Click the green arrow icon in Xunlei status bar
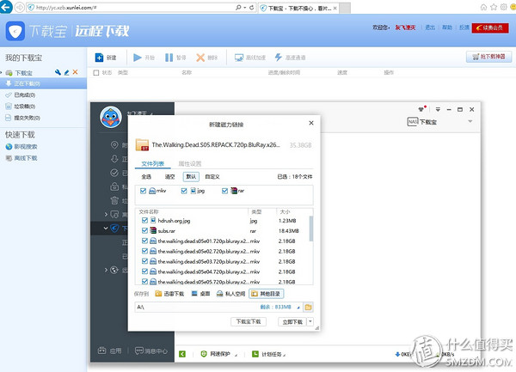The height and width of the screenshot is (372, 516). coord(182,354)
